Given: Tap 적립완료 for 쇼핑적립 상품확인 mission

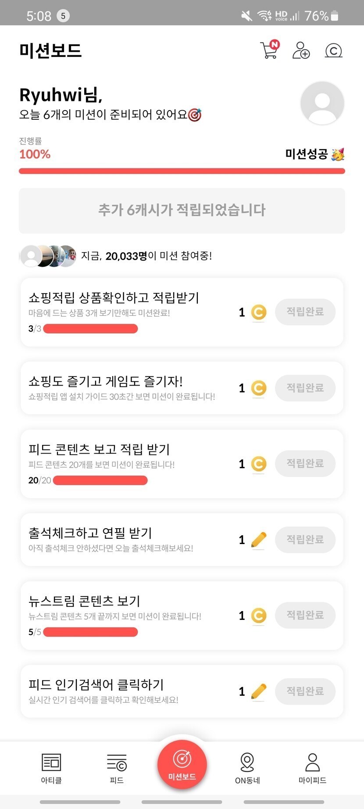Looking at the screenshot, I should pos(305,312).
